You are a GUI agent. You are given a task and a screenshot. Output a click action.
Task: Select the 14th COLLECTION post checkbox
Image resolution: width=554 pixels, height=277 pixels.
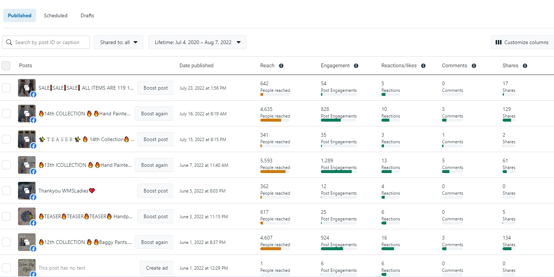pyautogui.click(x=6, y=114)
